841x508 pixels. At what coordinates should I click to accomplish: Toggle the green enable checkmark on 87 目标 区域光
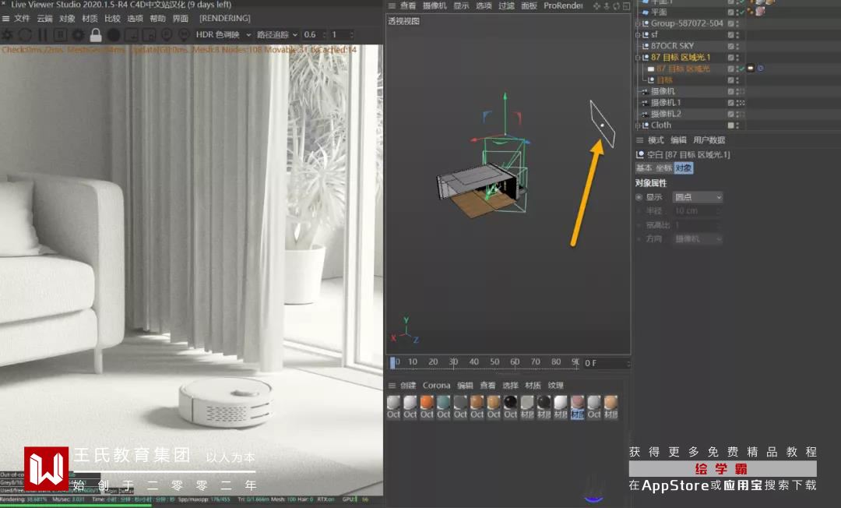[x=742, y=69]
